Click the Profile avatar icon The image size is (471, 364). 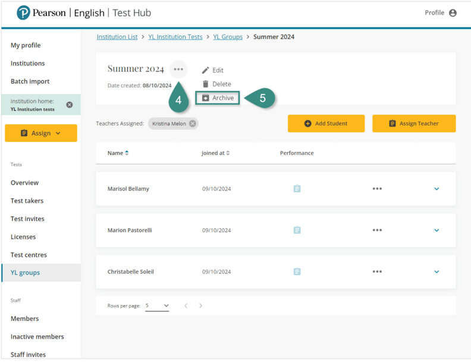coord(453,13)
